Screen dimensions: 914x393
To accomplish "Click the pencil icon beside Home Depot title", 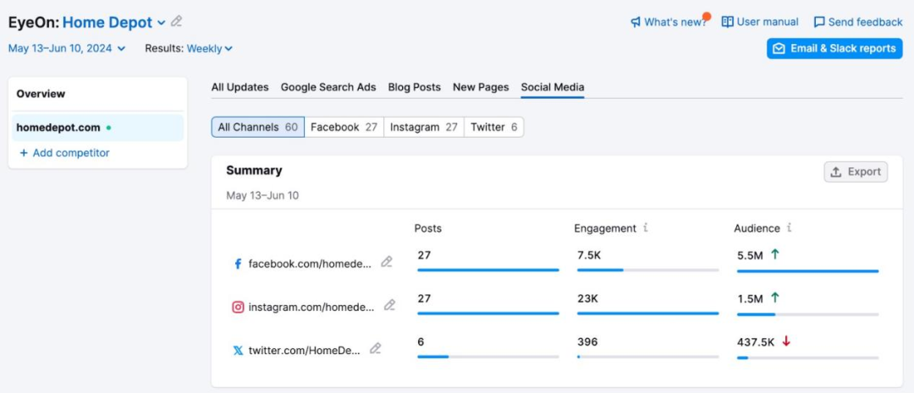I will [176, 22].
